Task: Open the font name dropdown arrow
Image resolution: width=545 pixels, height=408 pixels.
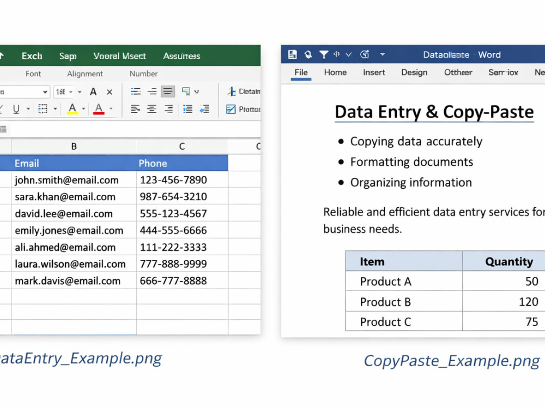Action: (x=45, y=92)
